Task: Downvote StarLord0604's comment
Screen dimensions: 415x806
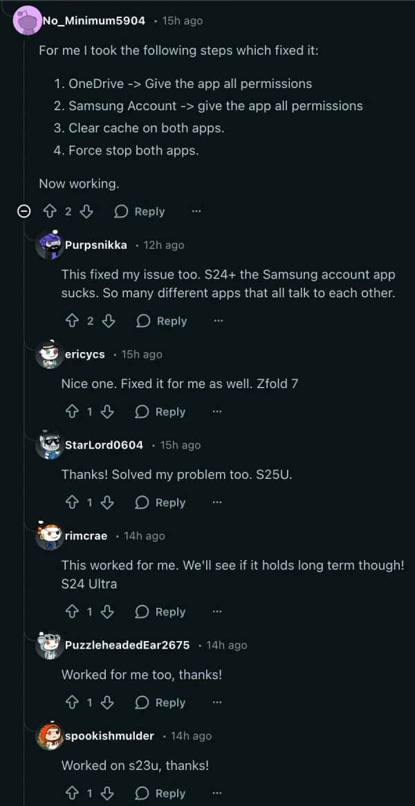Action: (106, 502)
